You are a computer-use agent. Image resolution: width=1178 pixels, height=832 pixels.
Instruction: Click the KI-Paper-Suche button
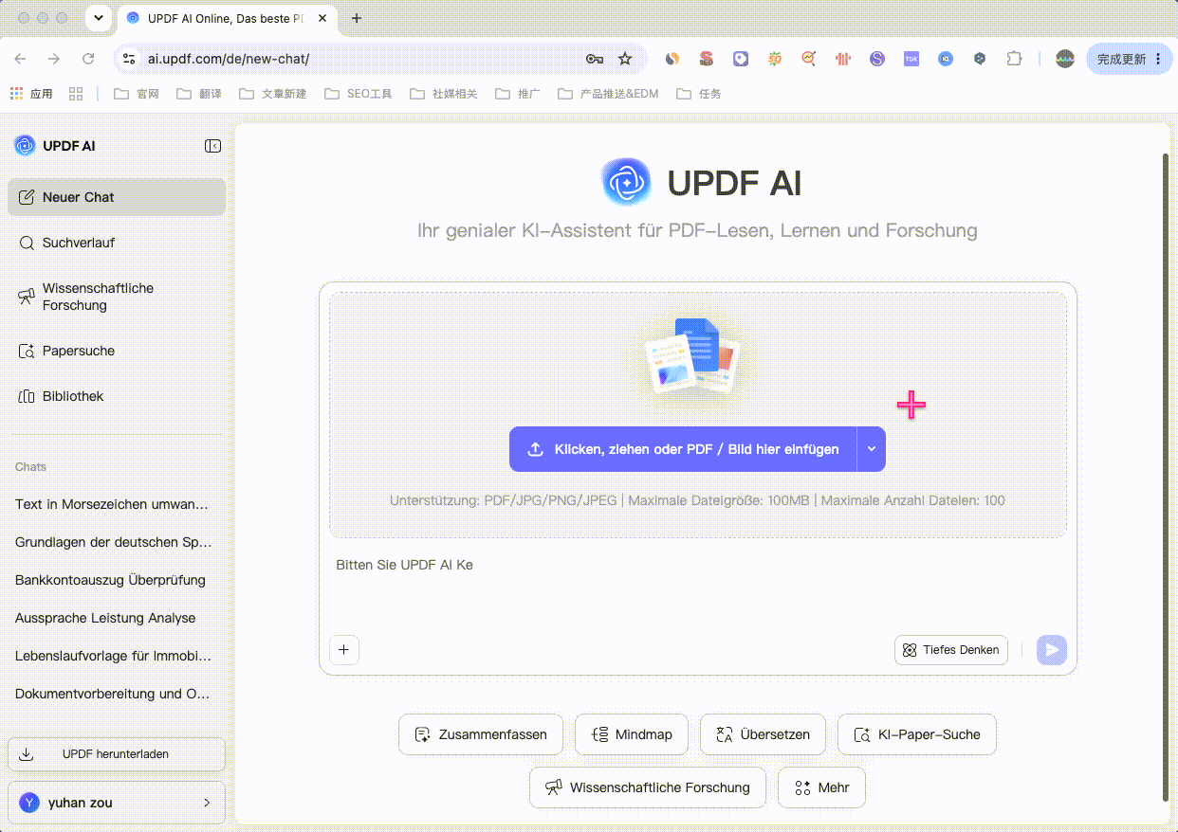coord(917,734)
